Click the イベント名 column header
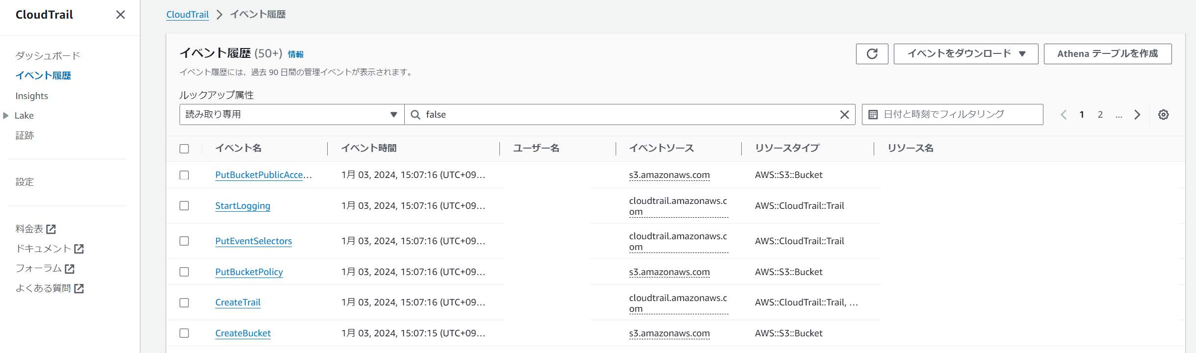Screen dimensions: 1196x353 (238, 148)
